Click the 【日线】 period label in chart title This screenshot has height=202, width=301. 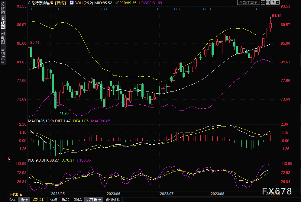pos(60,2)
